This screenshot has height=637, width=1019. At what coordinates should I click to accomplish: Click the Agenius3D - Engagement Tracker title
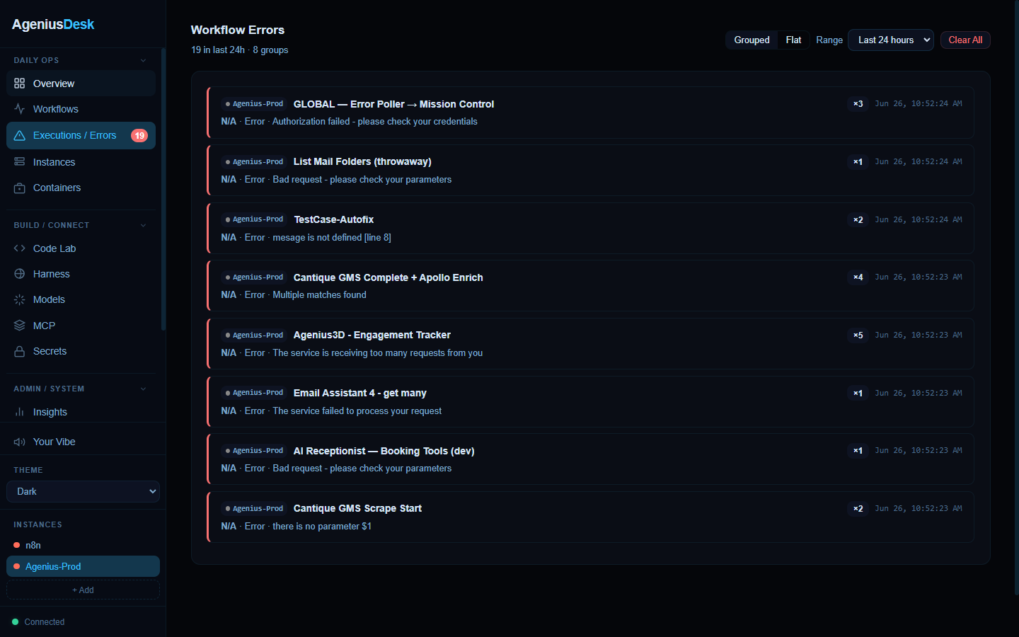(x=372, y=335)
